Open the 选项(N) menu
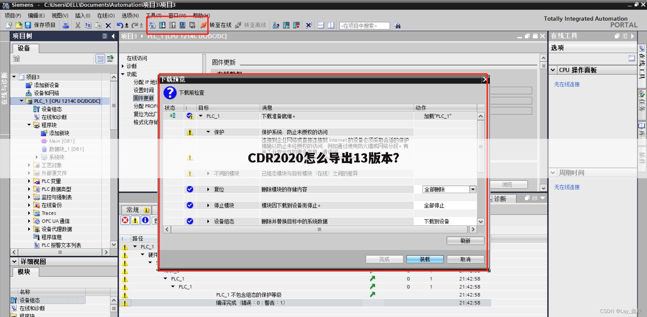 130,15
